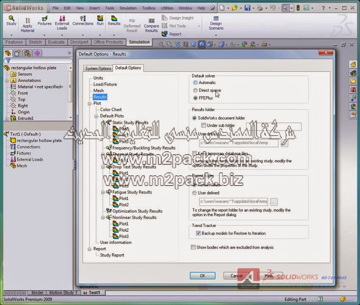The width and height of the screenshot is (360, 305).
Task: Open the File Explorer folder icon in task pane
Action: 353,81
